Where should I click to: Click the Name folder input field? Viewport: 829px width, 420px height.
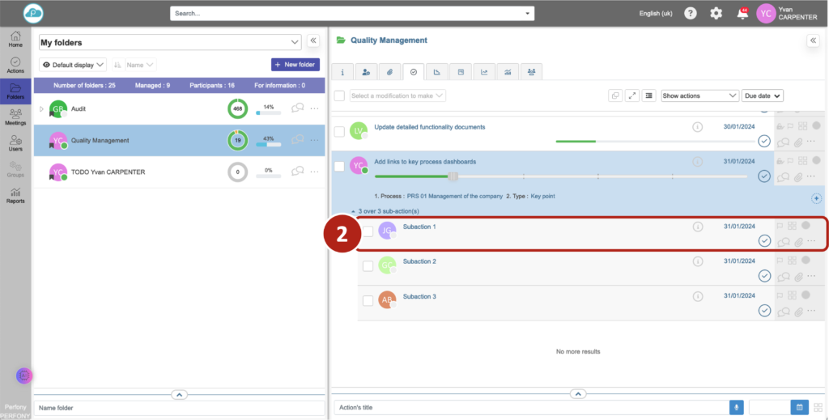point(178,408)
